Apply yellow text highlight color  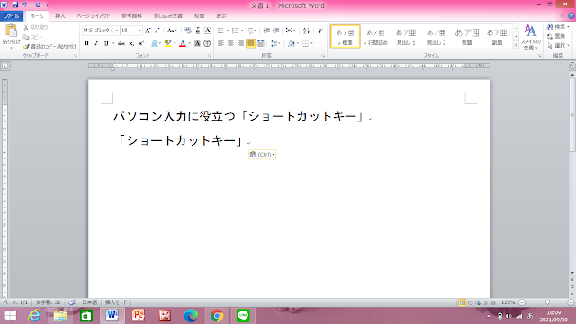pos(168,43)
